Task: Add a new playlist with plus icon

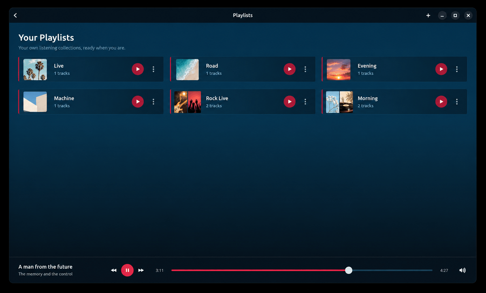Action: (428, 15)
